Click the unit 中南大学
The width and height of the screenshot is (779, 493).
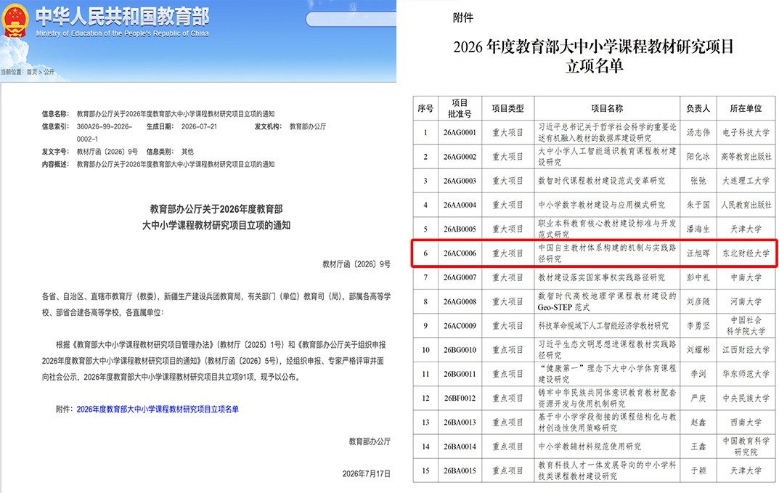(x=746, y=277)
